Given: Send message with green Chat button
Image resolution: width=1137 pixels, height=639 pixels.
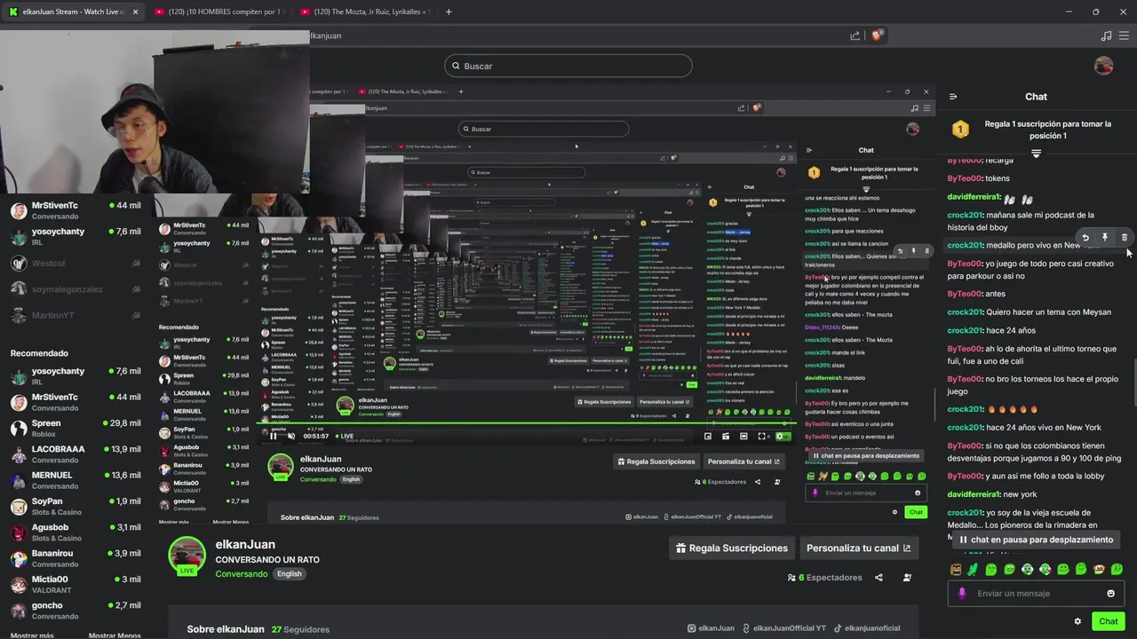Looking at the screenshot, I should (1109, 621).
